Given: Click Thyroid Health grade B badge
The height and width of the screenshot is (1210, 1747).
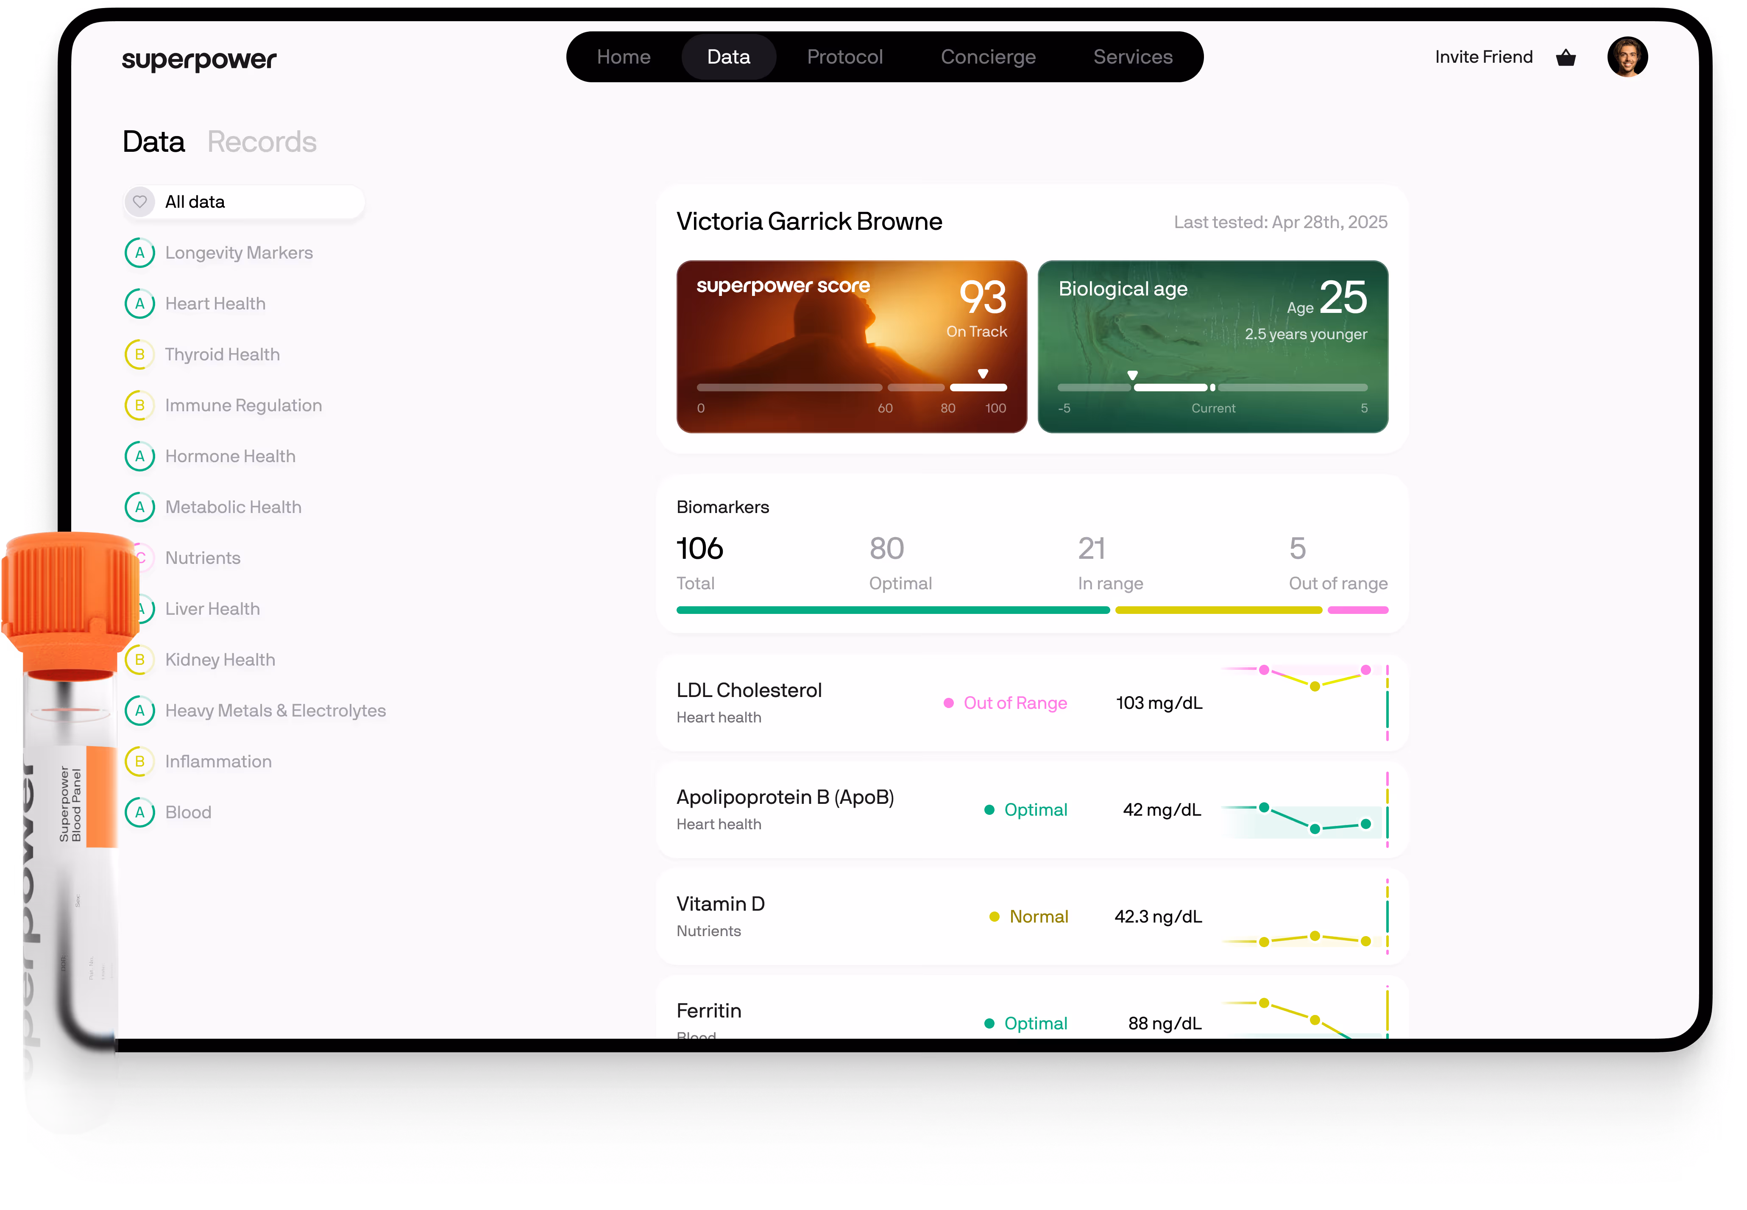Looking at the screenshot, I should point(139,355).
